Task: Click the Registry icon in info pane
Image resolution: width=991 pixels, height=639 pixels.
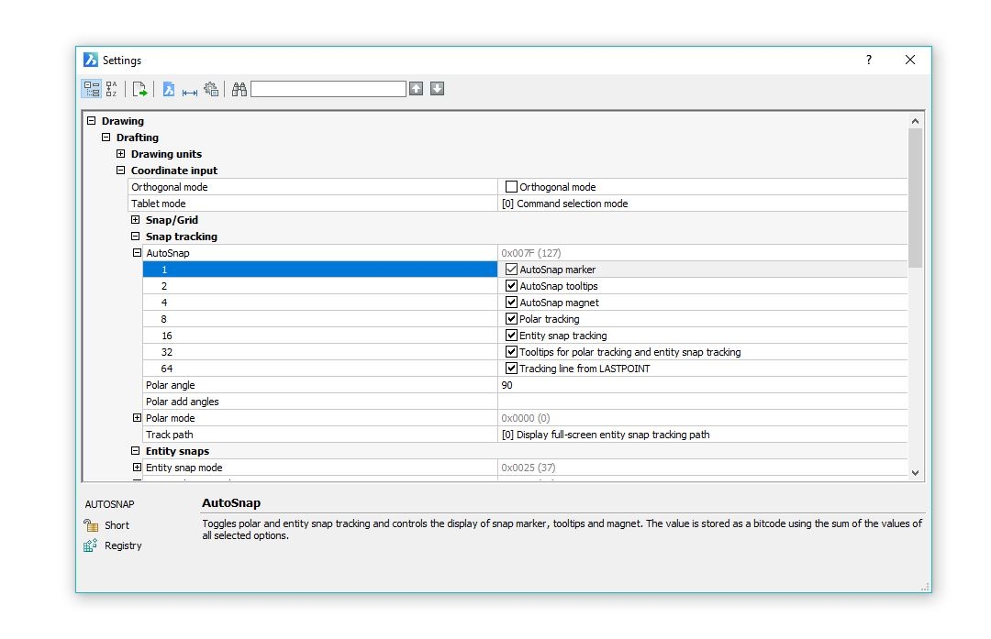Action: [90, 545]
